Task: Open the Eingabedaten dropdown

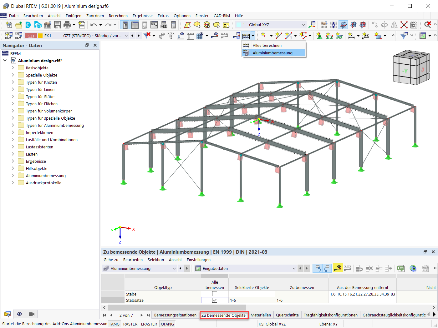Action: 294,268
